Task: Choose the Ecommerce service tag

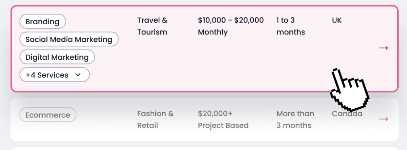Action: coord(48,115)
